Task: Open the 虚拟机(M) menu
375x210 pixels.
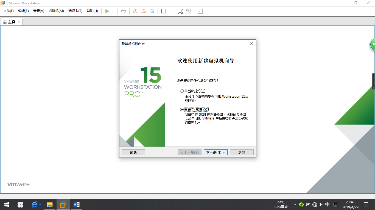Action: tap(56, 11)
